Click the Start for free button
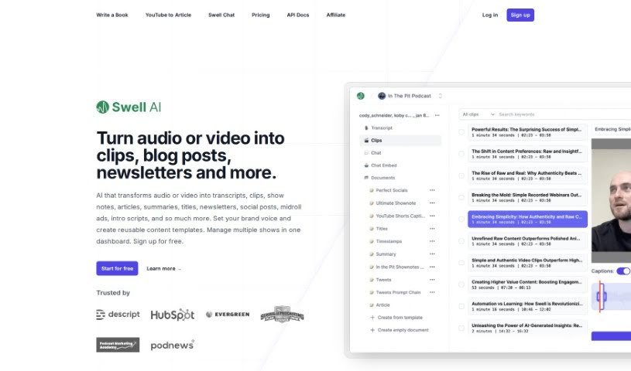The width and height of the screenshot is (631, 371). click(117, 268)
